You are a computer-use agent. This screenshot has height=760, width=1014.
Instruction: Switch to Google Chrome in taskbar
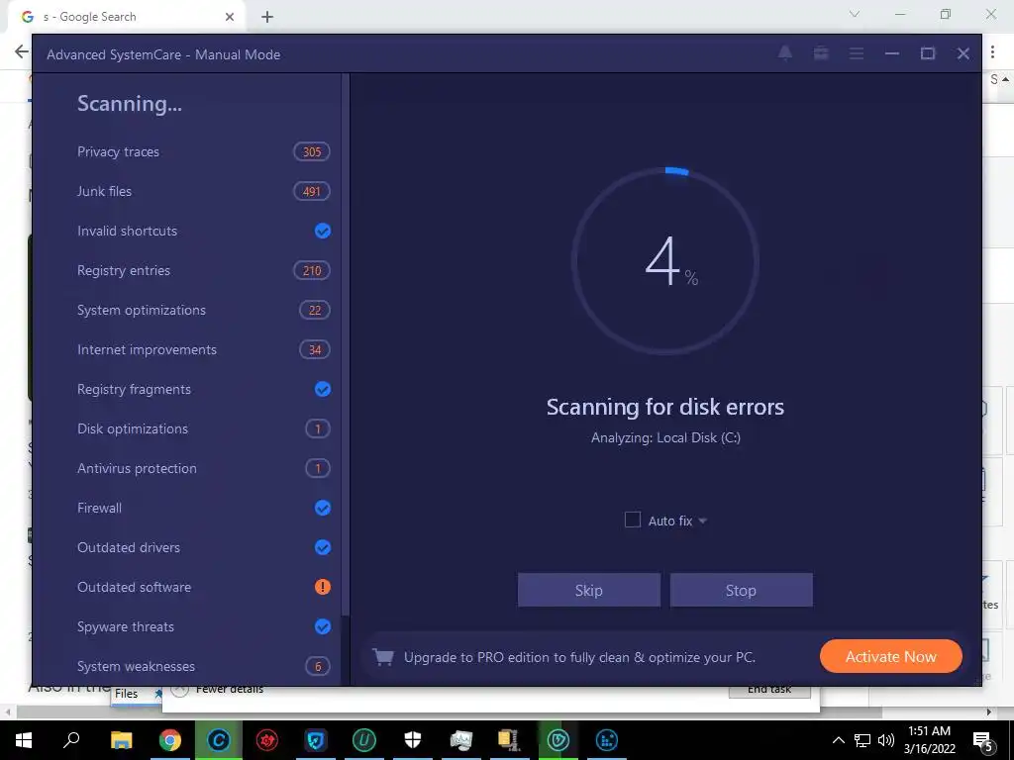pos(170,740)
